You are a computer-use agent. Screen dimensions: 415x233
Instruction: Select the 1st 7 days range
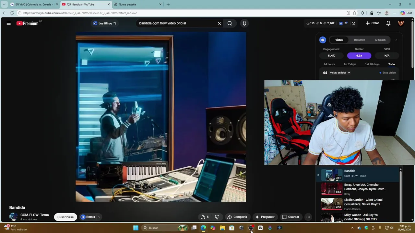350,64
